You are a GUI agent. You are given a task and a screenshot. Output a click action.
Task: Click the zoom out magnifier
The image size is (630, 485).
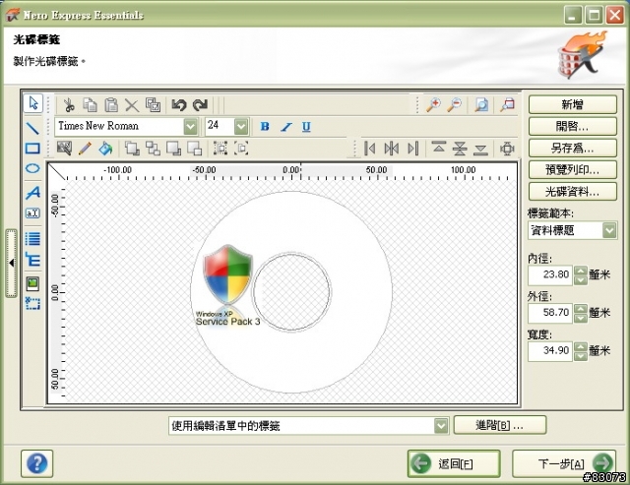coord(455,105)
